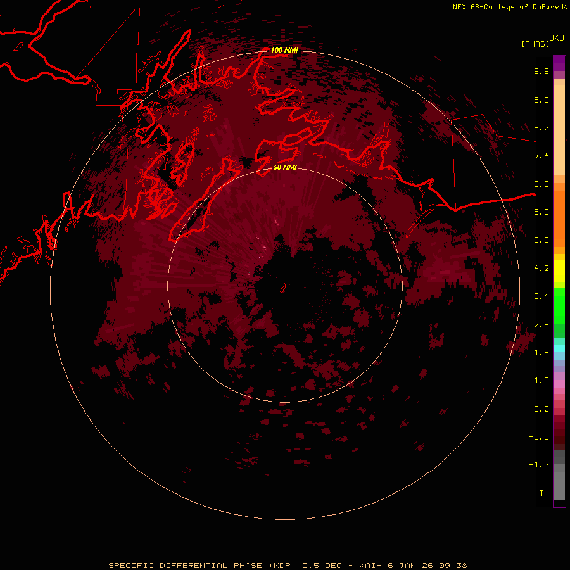Click the 6 JAN 26 date text

click(x=411, y=566)
